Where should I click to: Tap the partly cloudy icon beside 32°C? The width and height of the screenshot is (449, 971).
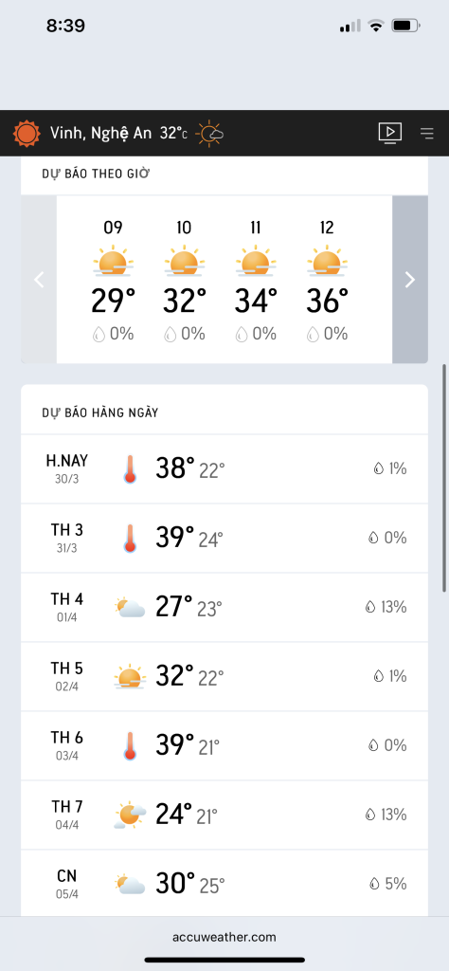(x=209, y=133)
